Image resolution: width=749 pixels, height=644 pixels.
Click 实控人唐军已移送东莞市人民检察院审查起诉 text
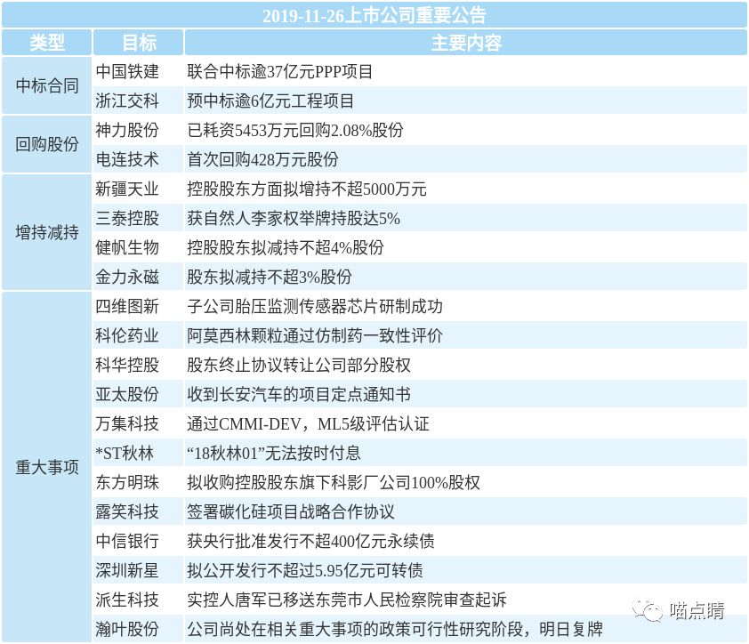coord(347,600)
